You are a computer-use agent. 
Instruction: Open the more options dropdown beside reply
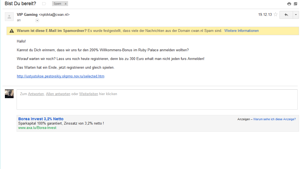tap(296, 15)
